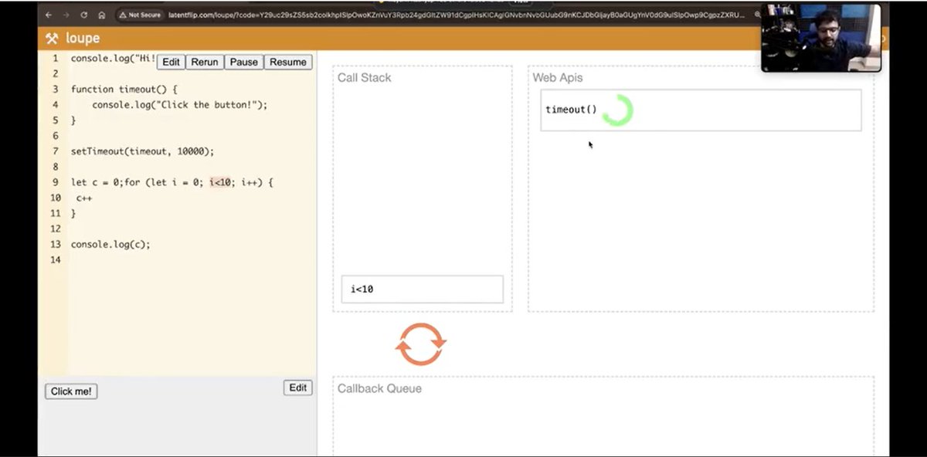Focus the latentflip.com URL address field
Screen dimensions: 927x457
tap(456, 15)
